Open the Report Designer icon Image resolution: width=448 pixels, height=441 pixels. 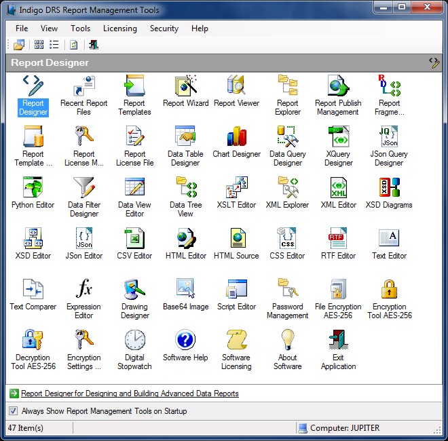(x=33, y=96)
